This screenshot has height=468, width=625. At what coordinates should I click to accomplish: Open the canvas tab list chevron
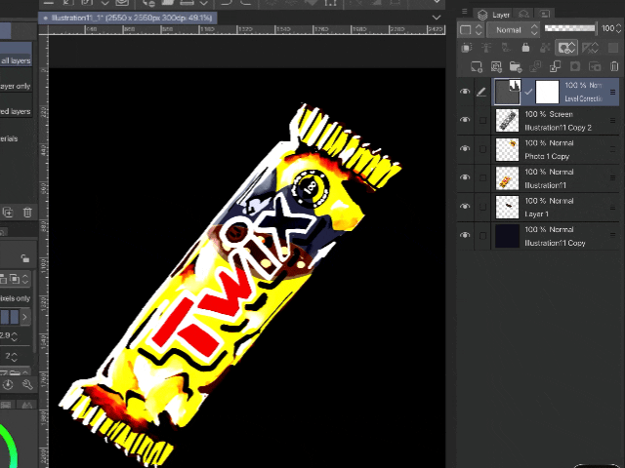pyautogui.click(x=437, y=18)
